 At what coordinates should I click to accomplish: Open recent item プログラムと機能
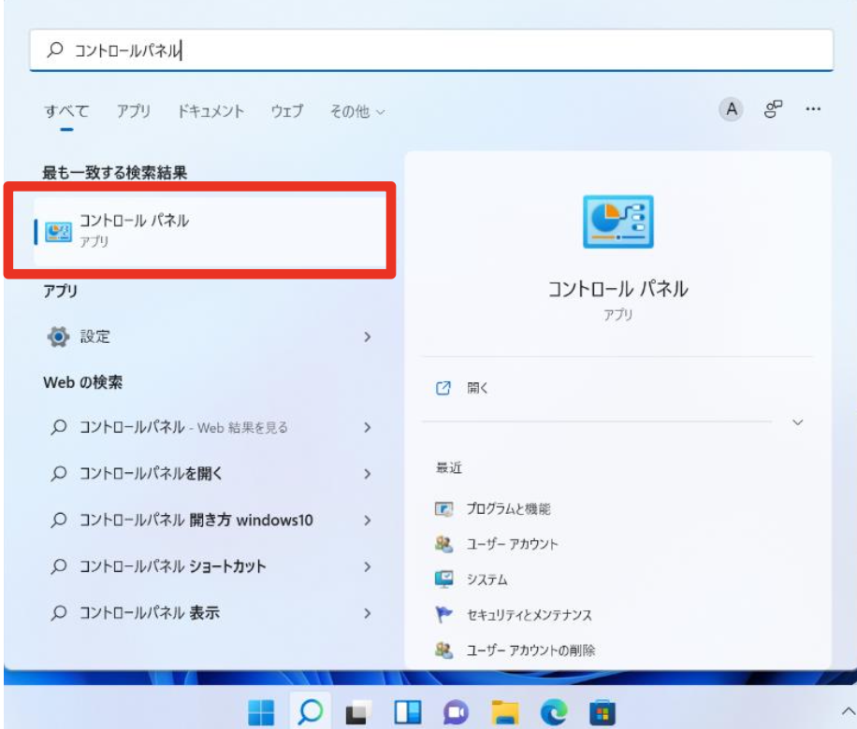[x=508, y=509]
